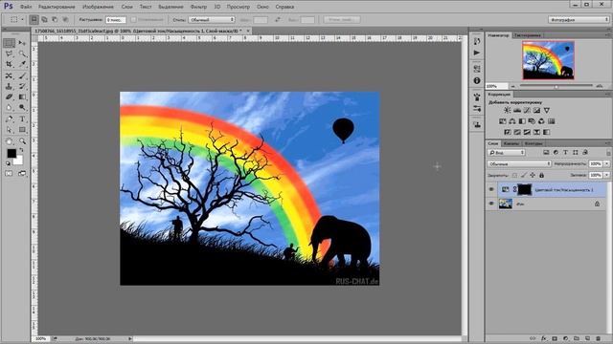Open the layer filter type dropdown
Viewport: 613px width, 344px height.
(506, 153)
